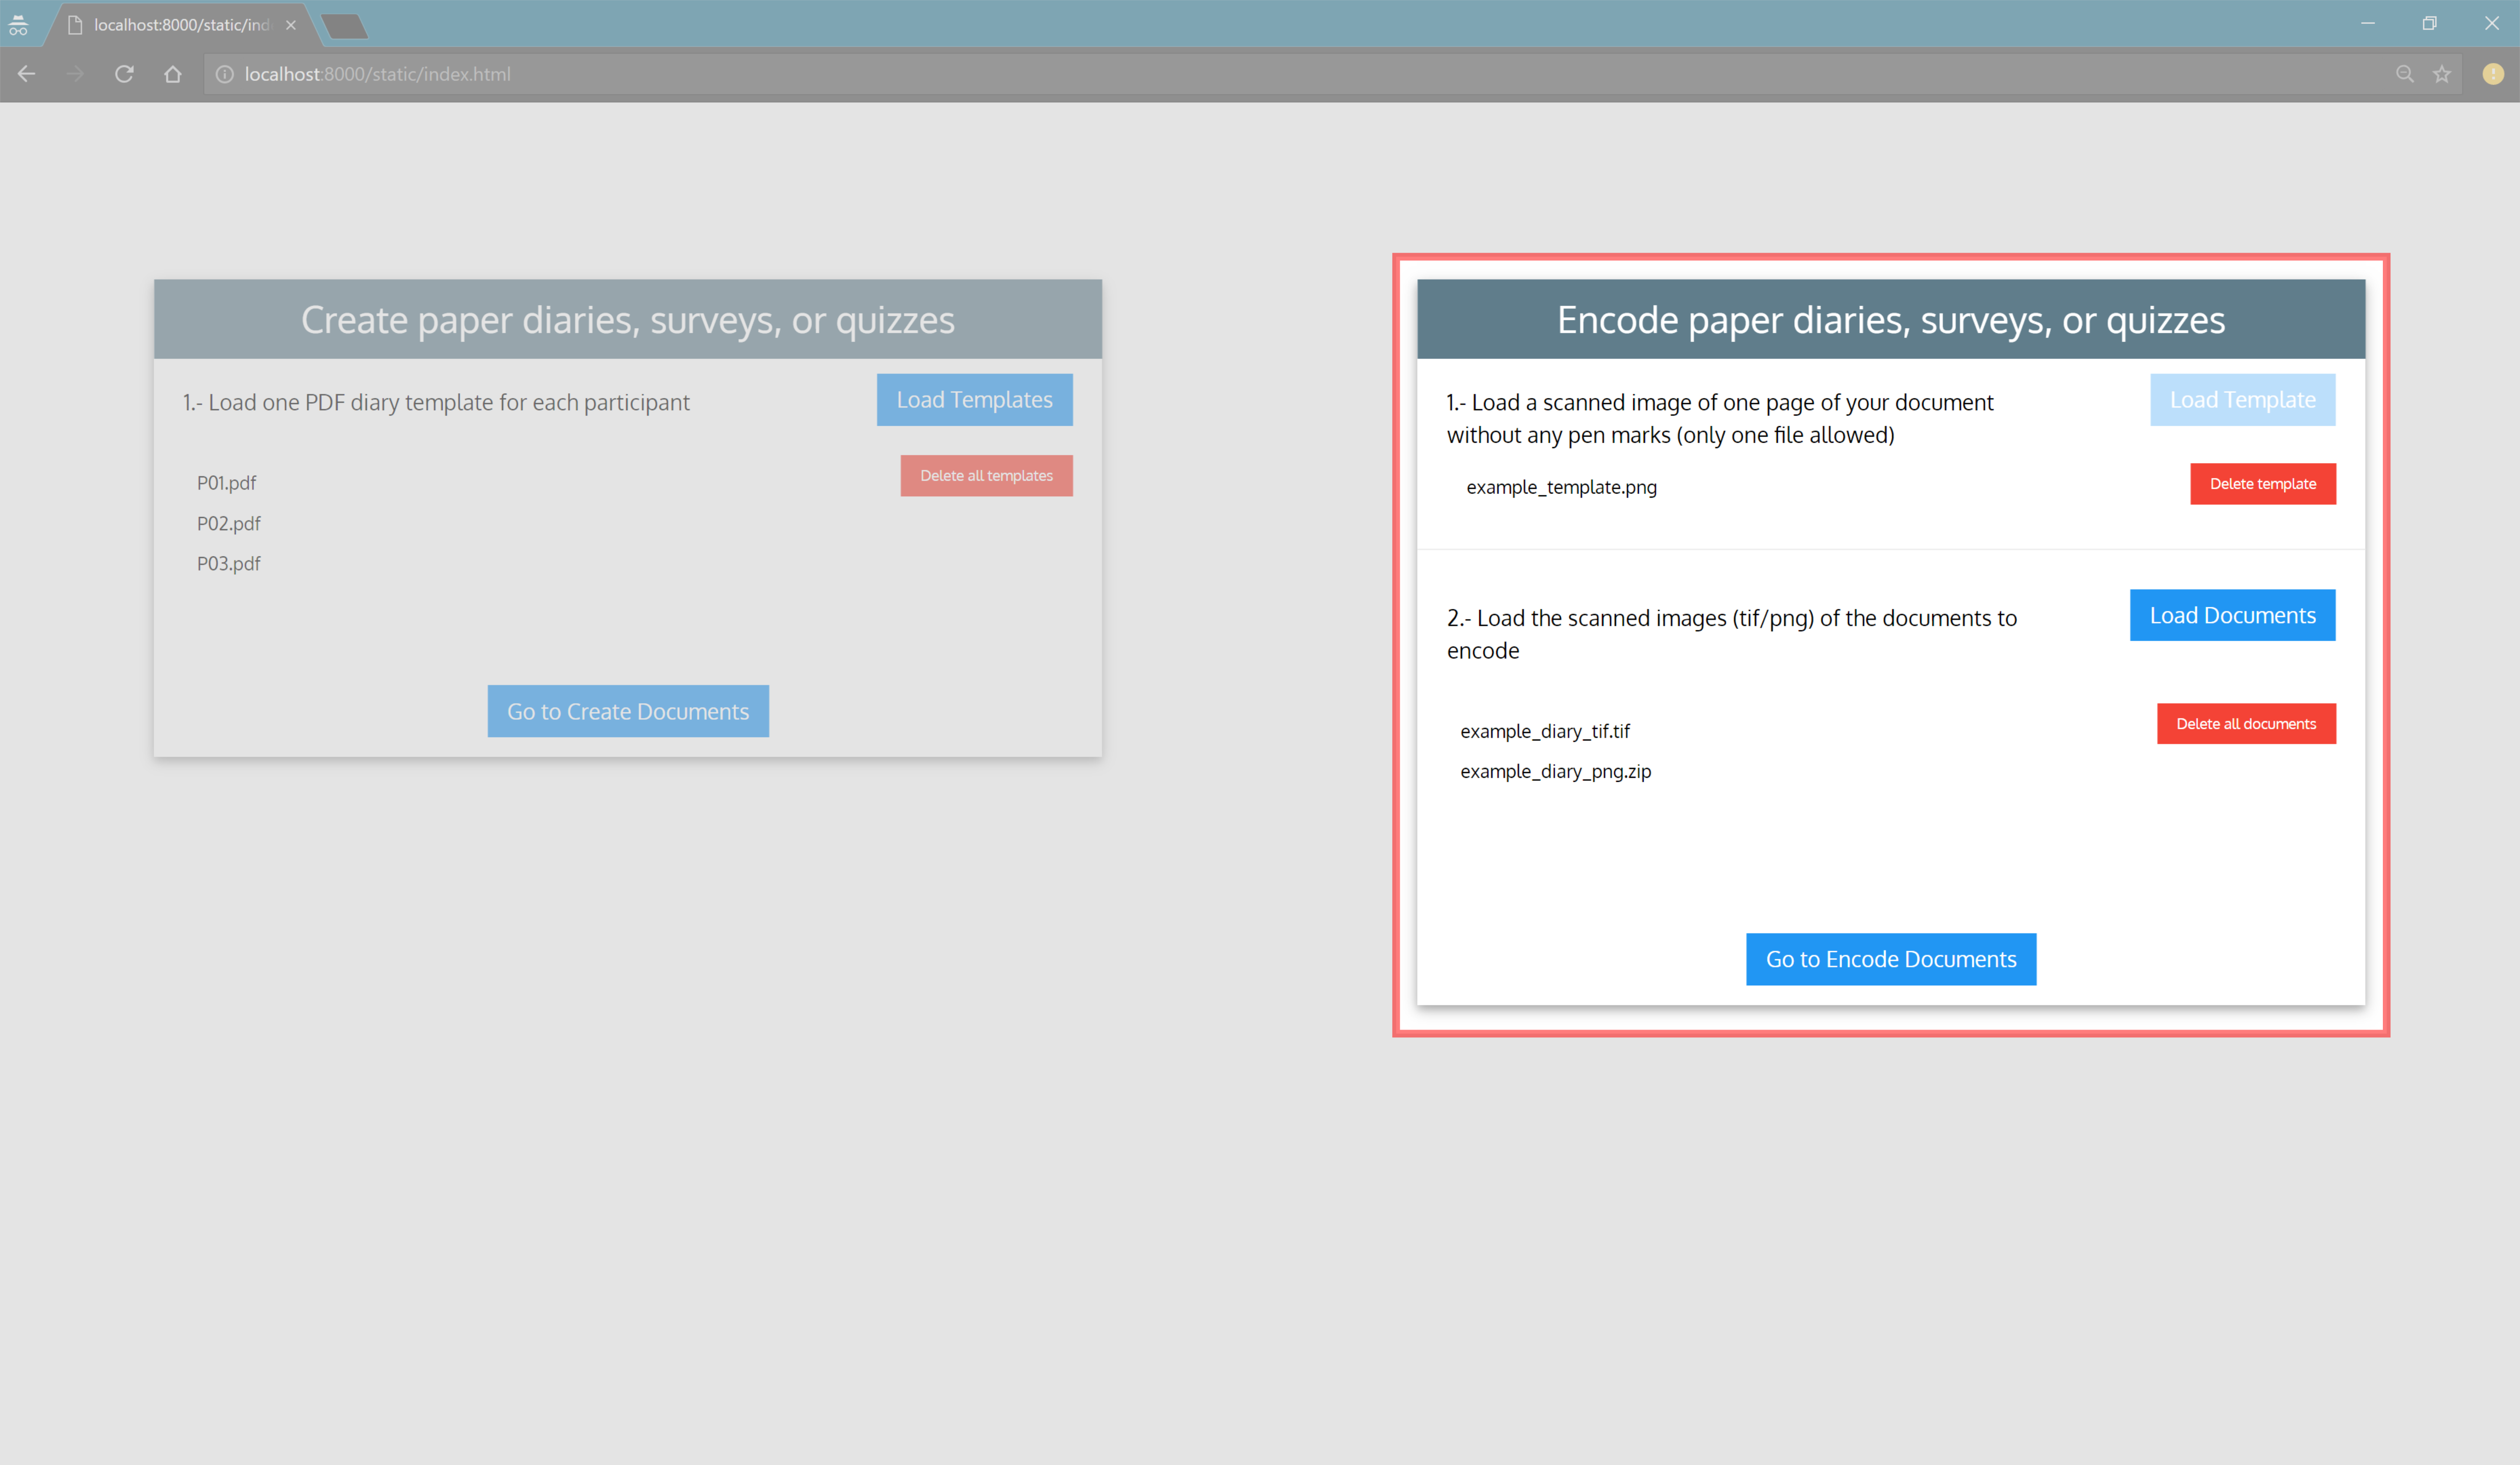Open the zoom magnifier icon in address bar
The width and height of the screenshot is (2520, 1465).
click(2405, 74)
